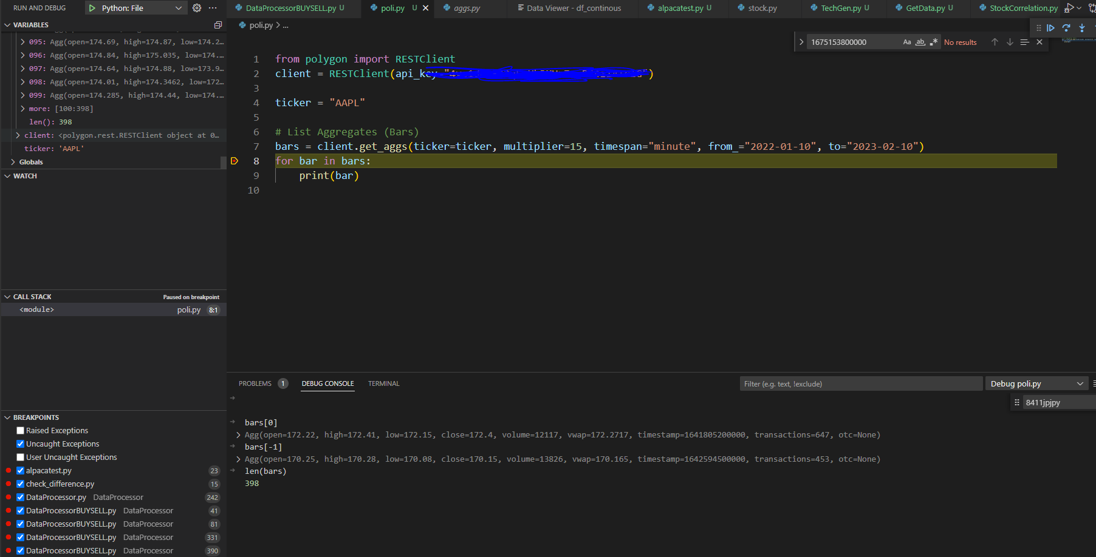Click the debug console Filter input field
Image resolution: width=1096 pixels, height=557 pixels.
point(860,383)
